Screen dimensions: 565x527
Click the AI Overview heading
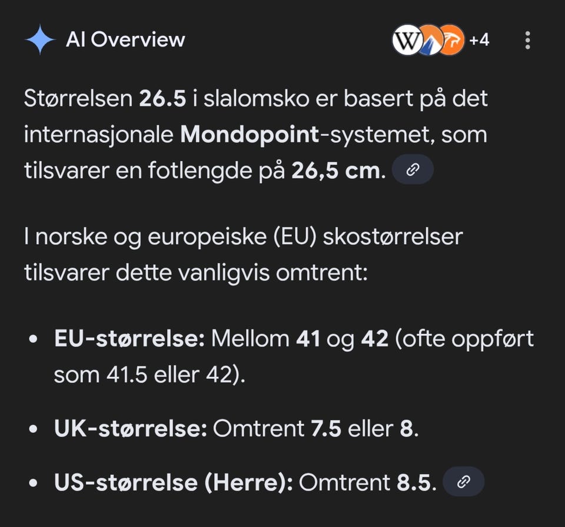click(x=125, y=40)
